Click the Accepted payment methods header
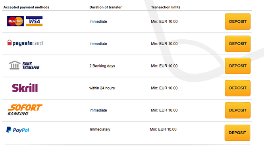The image size is (264, 150). click(x=26, y=7)
